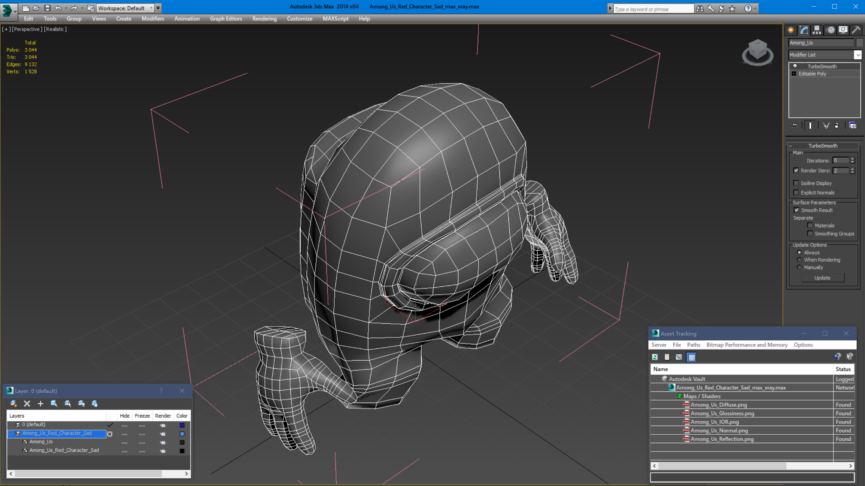The image size is (865, 486).
Task: Toggle the Render Iters checkbox
Action: (796, 171)
